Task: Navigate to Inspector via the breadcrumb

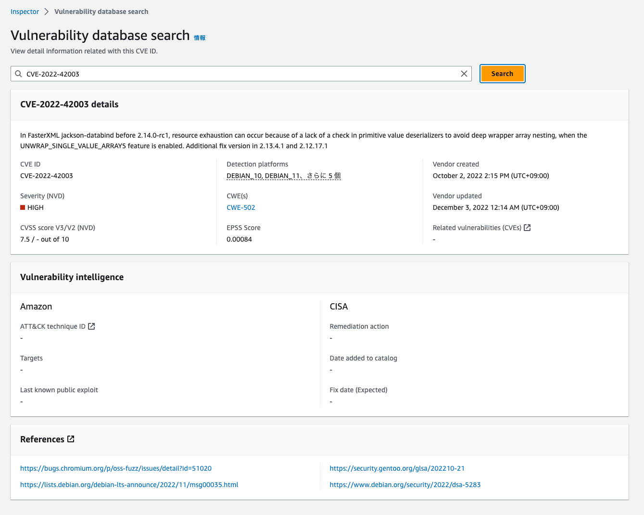Action: coord(25,11)
